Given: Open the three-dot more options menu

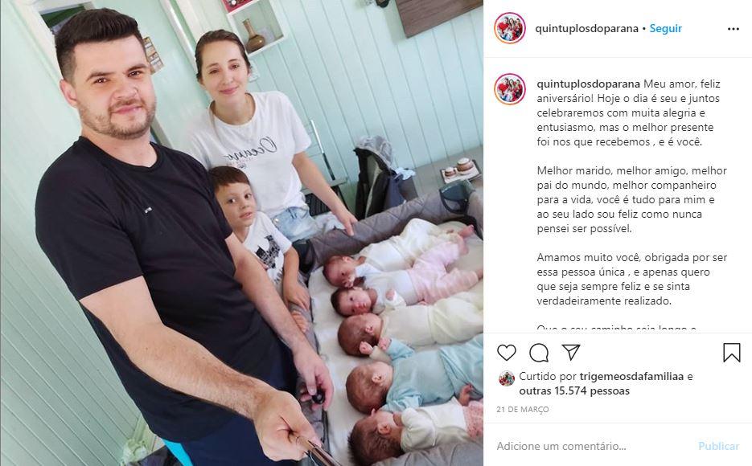Looking at the screenshot, I should 734,29.
